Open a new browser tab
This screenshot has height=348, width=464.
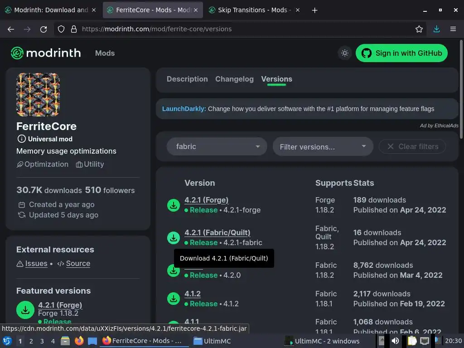point(314,10)
